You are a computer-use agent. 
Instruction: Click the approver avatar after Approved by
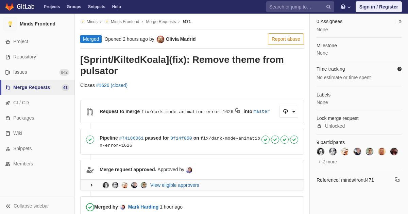point(189,170)
